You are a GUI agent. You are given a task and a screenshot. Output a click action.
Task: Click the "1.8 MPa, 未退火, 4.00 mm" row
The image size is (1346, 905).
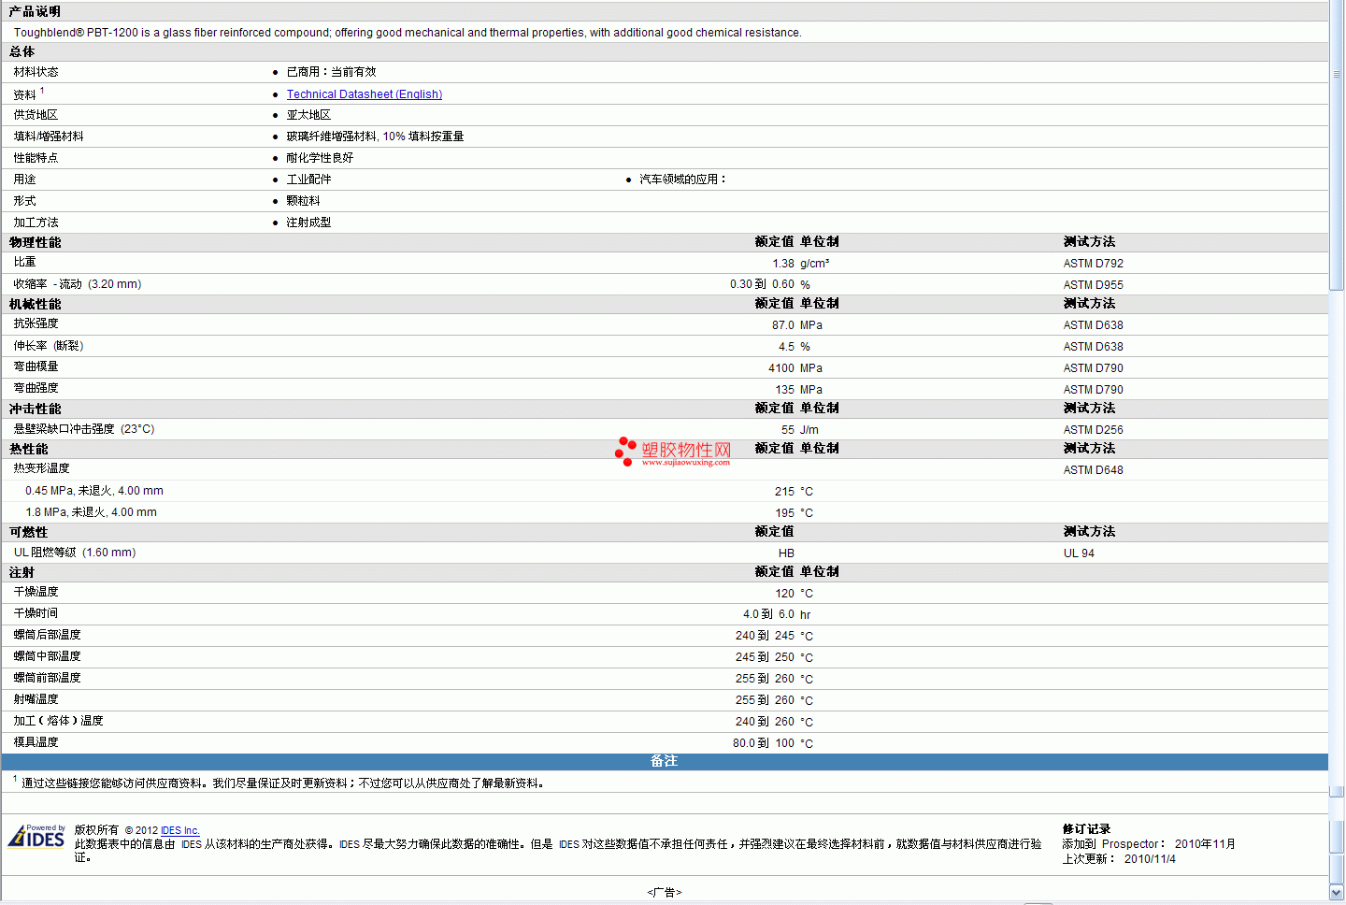[665, 512]
